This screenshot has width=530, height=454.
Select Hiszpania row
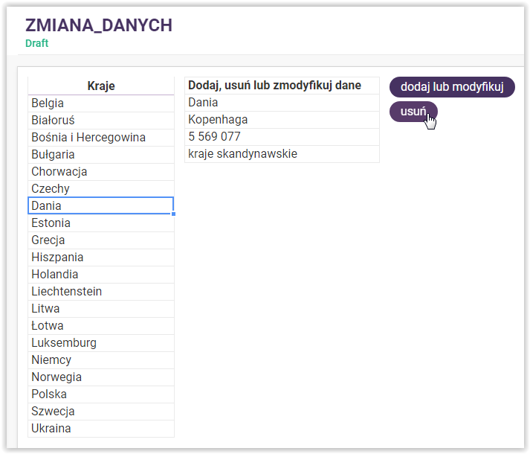[100, 258]
